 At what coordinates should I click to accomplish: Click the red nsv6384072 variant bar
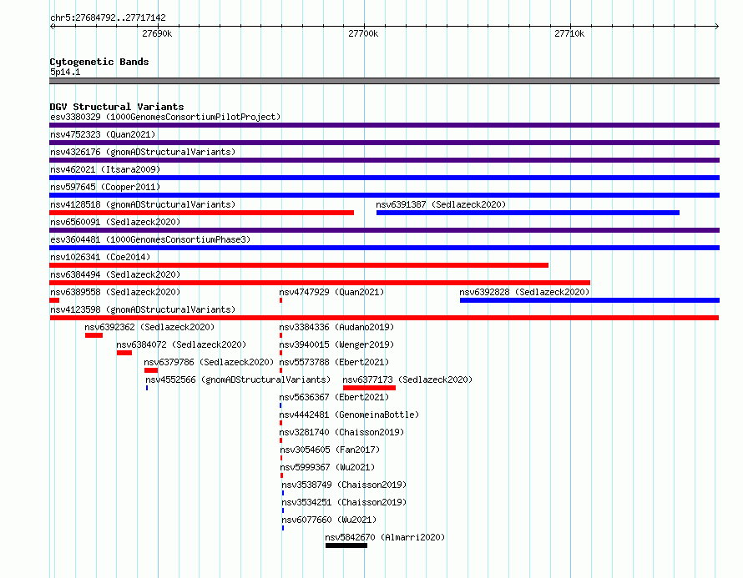pyautogui.click(x=124, y=353)
